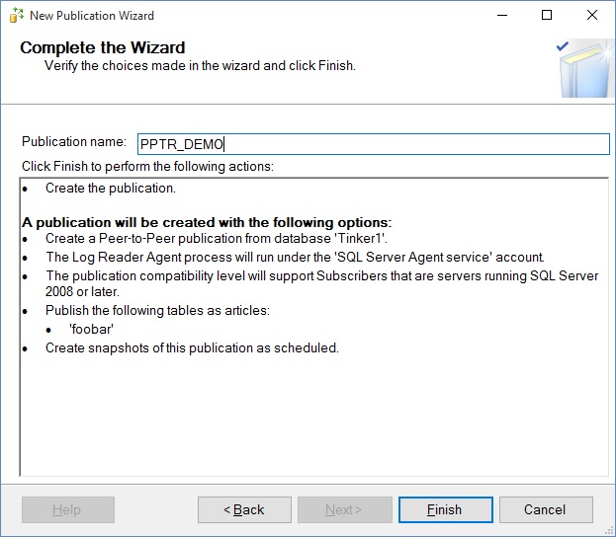Viewport: 616px width, 537px height.
Task: Go back with the Back button
Action: pos(244,509)
